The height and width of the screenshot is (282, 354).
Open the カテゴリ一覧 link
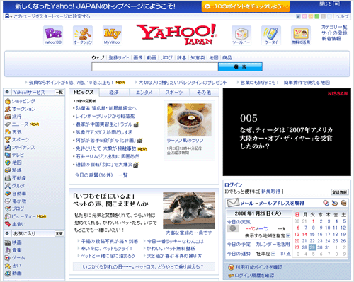[334, 27]
